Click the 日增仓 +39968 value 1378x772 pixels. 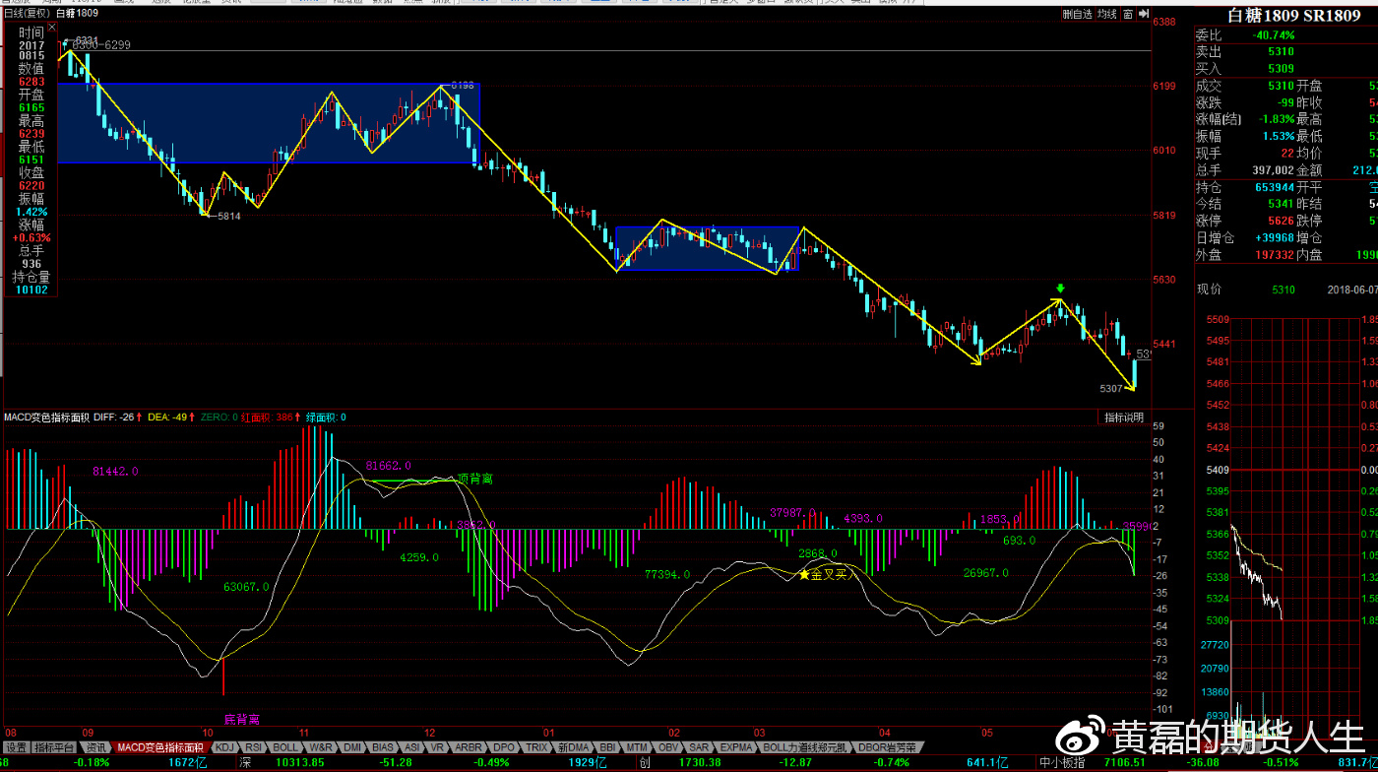coord(1274,237)
